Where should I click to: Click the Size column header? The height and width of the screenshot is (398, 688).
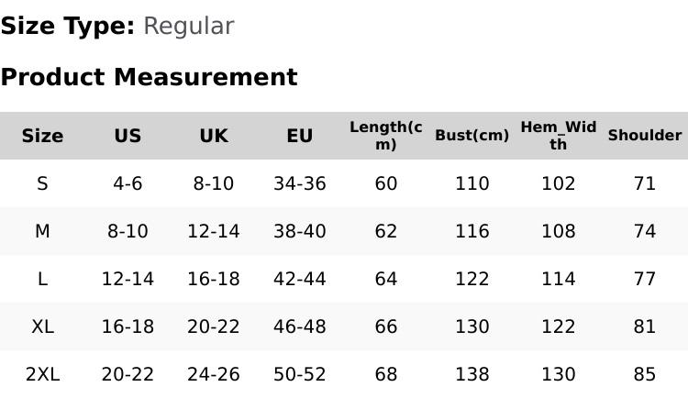click(42, 136)
